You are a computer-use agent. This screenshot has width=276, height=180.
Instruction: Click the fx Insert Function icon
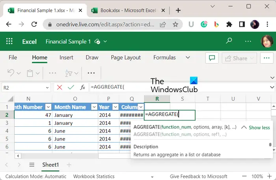tap(82, 87)
